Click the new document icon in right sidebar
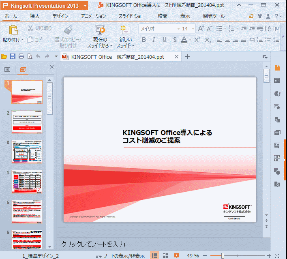The image size is (287, 259). [277, 68]
